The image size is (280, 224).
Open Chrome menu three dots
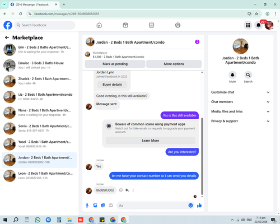[276, 14]
